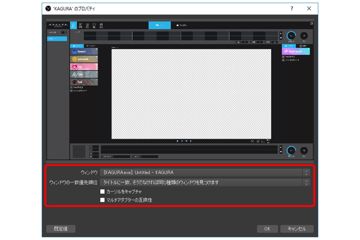Click the circled down-arrow icon in KAGURA toolbar

pos(87,25)
